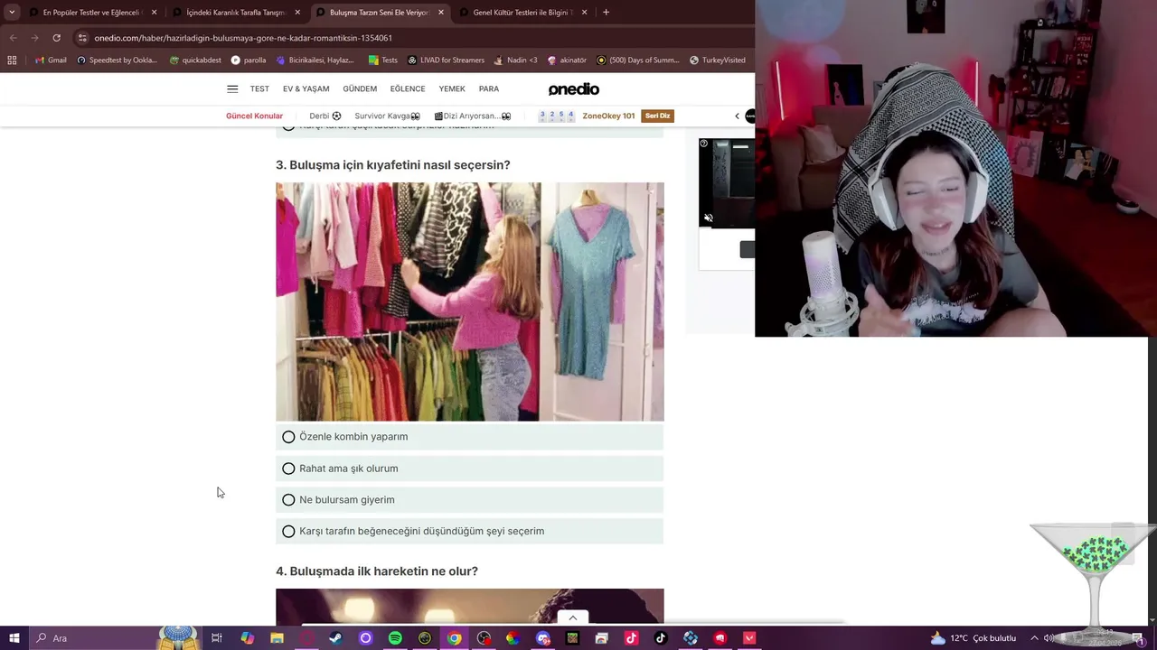The width and height of the screenshot is (1157, 650).
Task: Open Task View on the taskbar
Action: pos(217,638)
